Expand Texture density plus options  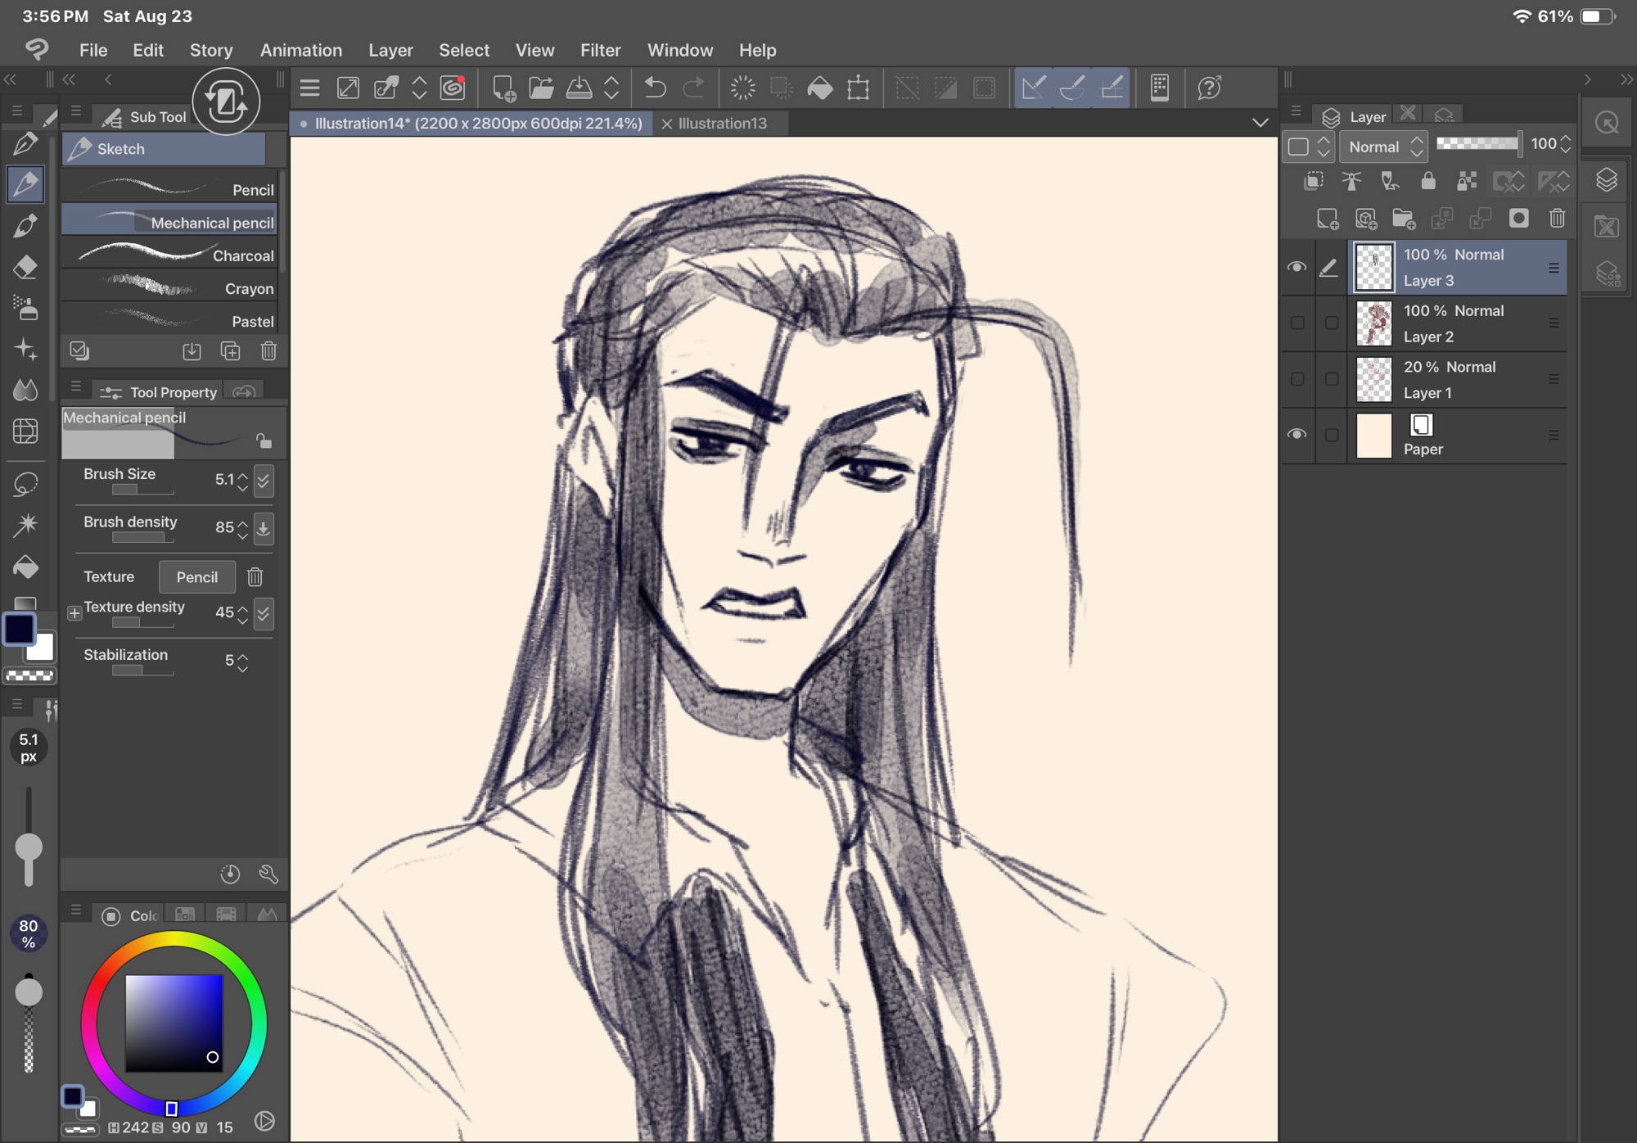(x=74, y=612)
